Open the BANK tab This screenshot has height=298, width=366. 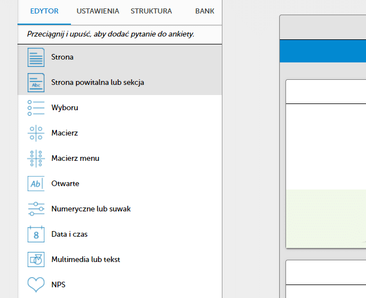point(205,11)
